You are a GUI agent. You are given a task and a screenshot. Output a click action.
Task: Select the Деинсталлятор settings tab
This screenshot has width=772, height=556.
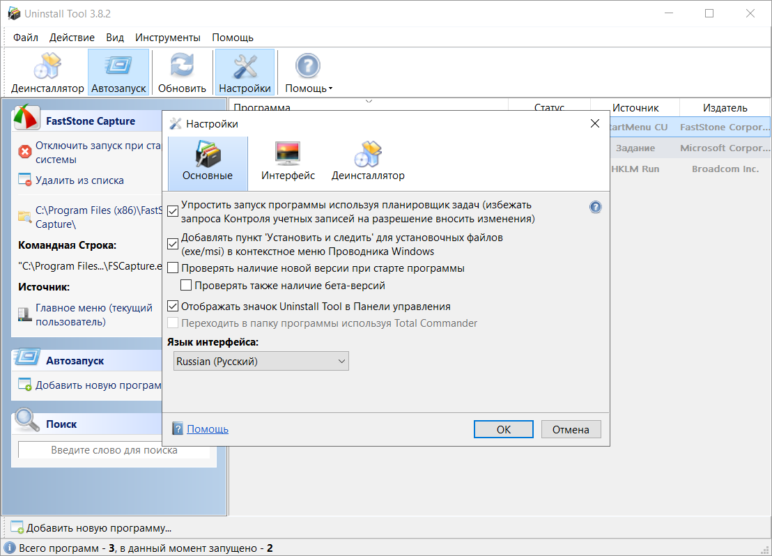click(x=368, y=163)
